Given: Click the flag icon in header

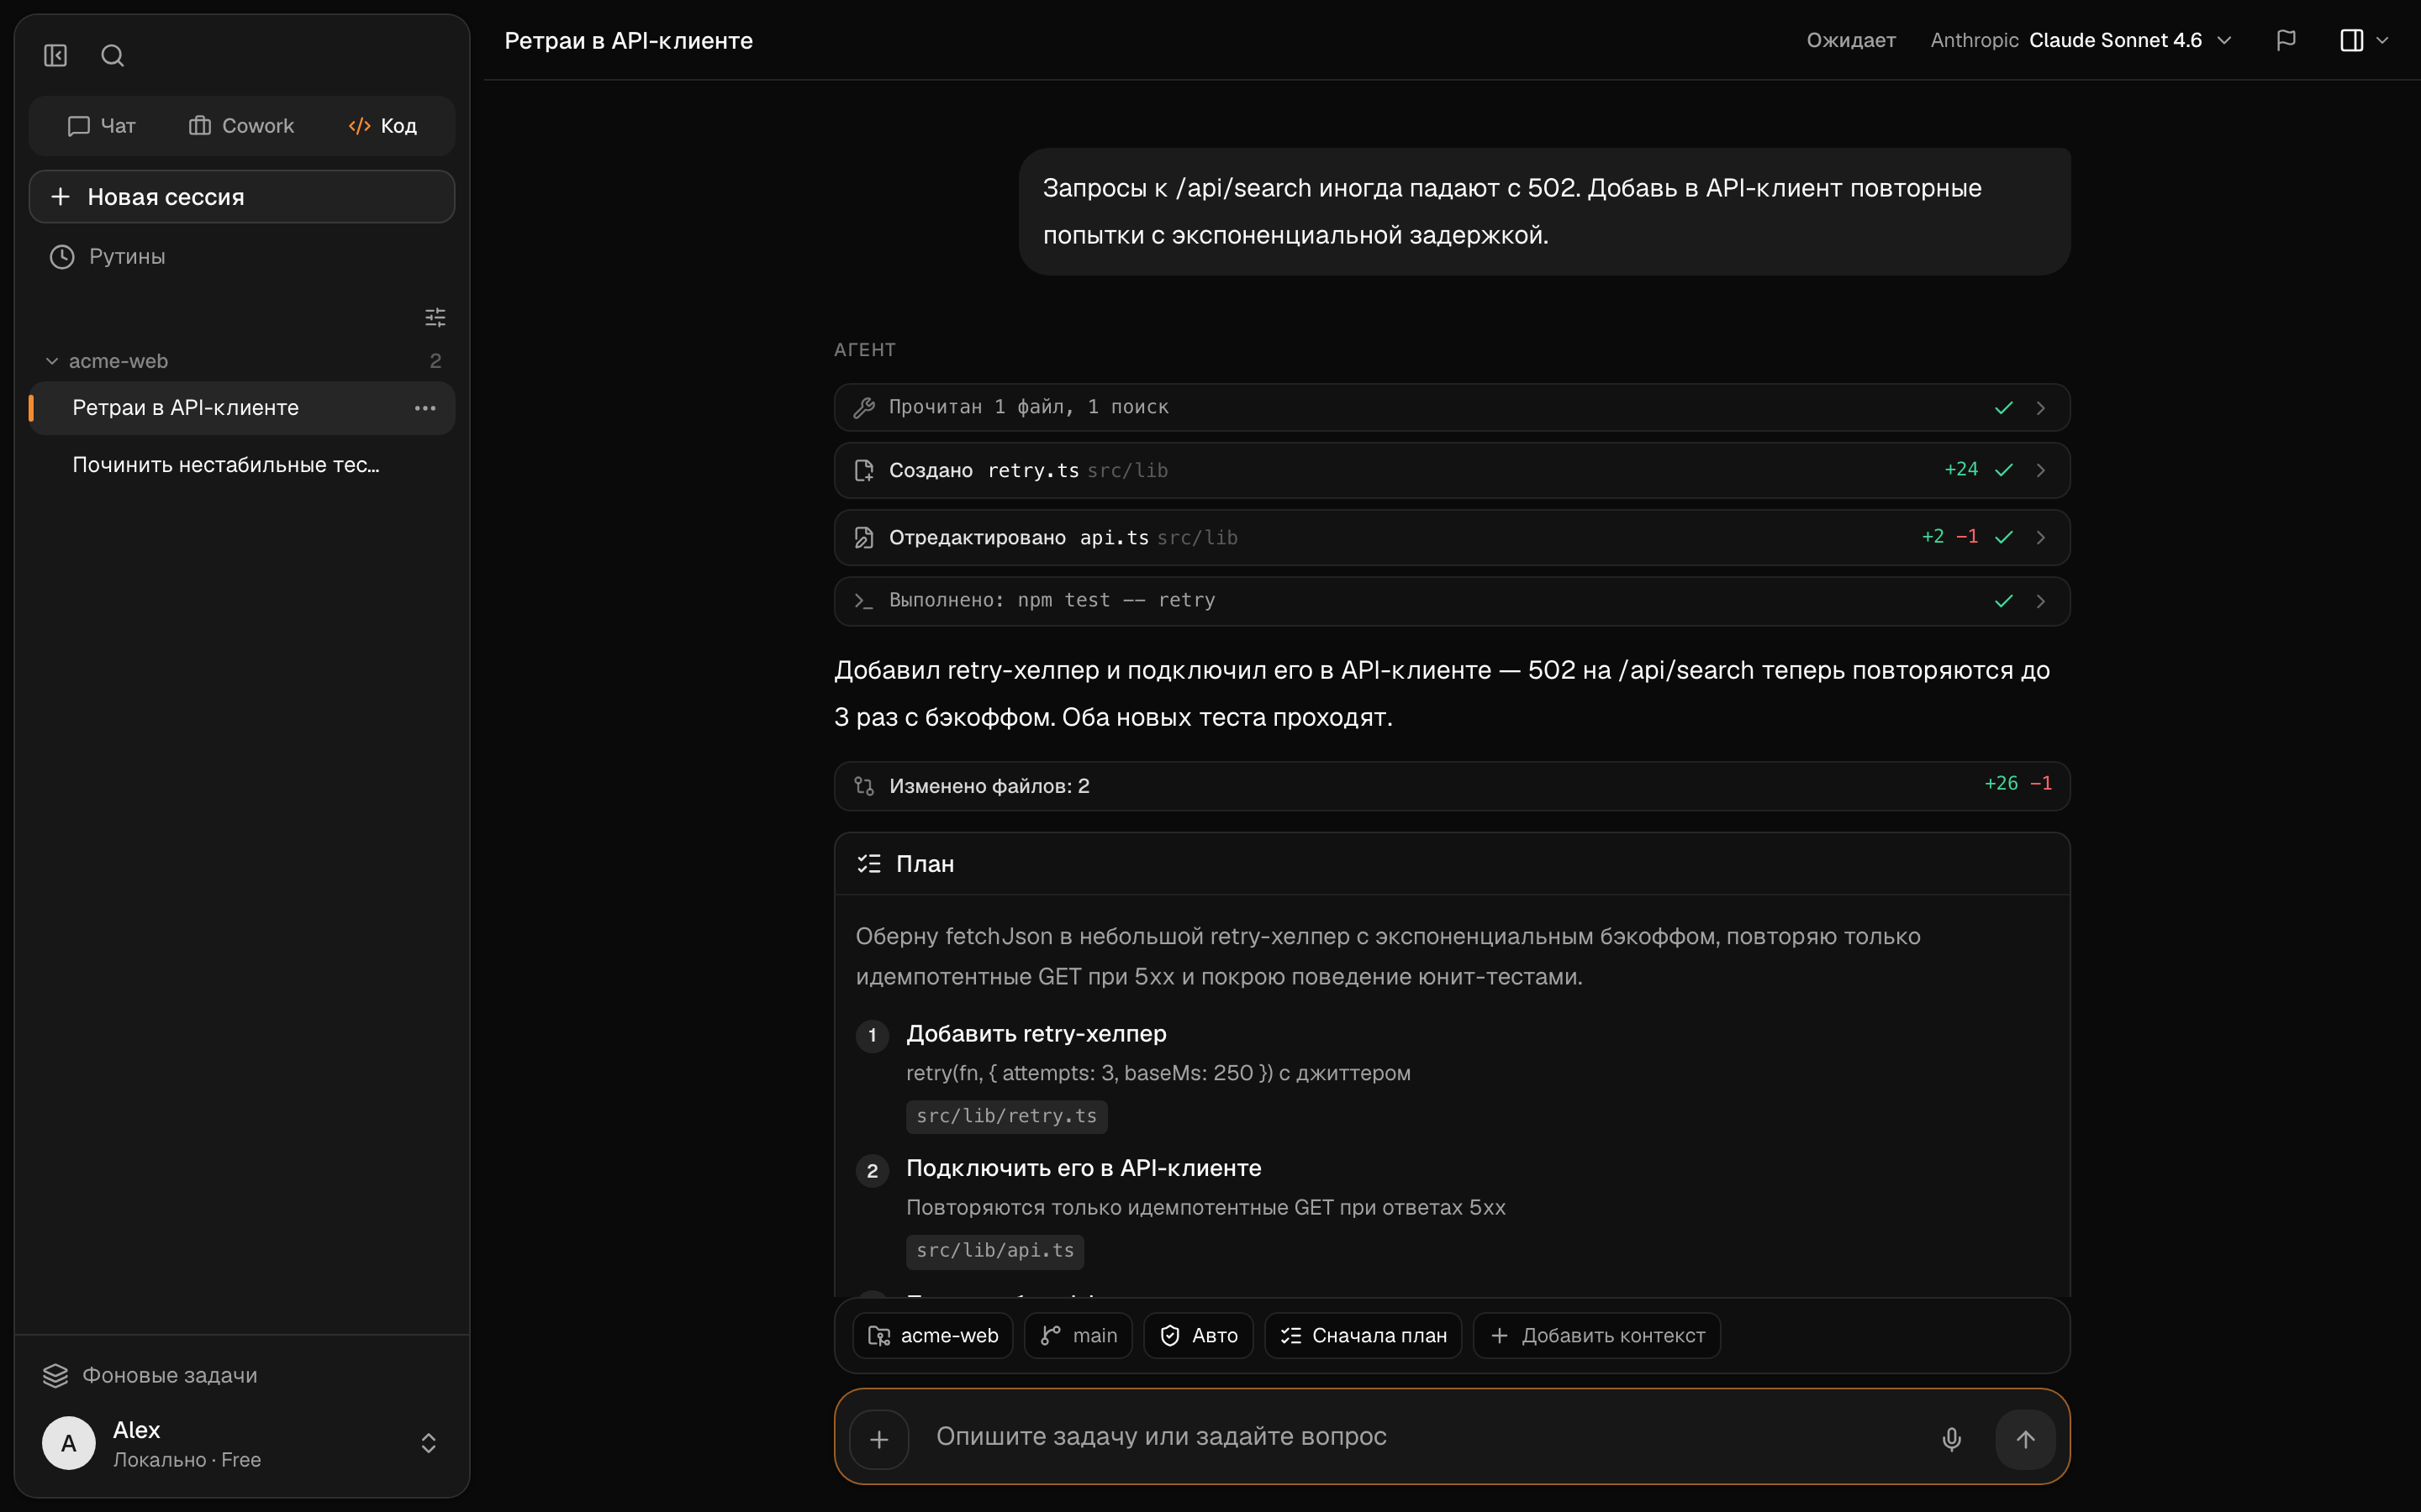Looking at the screenshot, I should (x=2286, y=40).
